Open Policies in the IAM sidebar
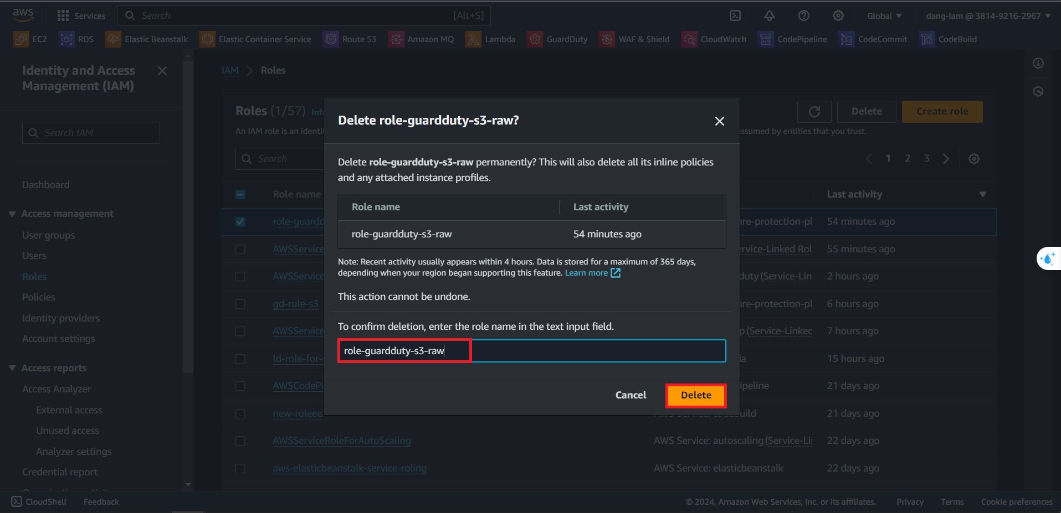1061x513 pixels. tap(39, 297)
